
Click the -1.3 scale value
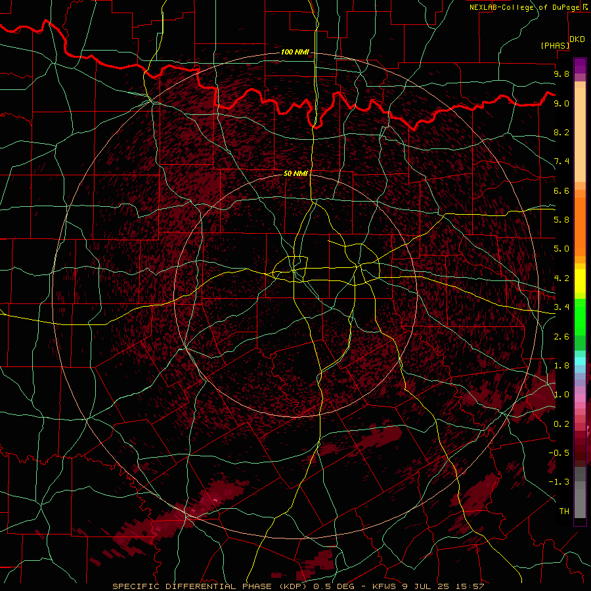click(559, 482)
